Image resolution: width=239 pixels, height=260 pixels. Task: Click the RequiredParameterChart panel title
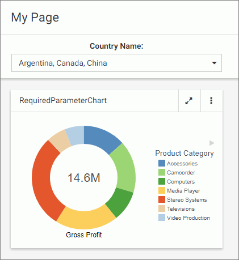coord(63,100)
